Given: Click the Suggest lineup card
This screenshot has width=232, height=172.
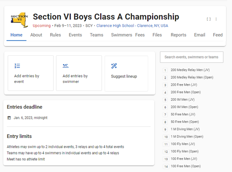Looking at the screenshot, I should click(x=126, y=73).
